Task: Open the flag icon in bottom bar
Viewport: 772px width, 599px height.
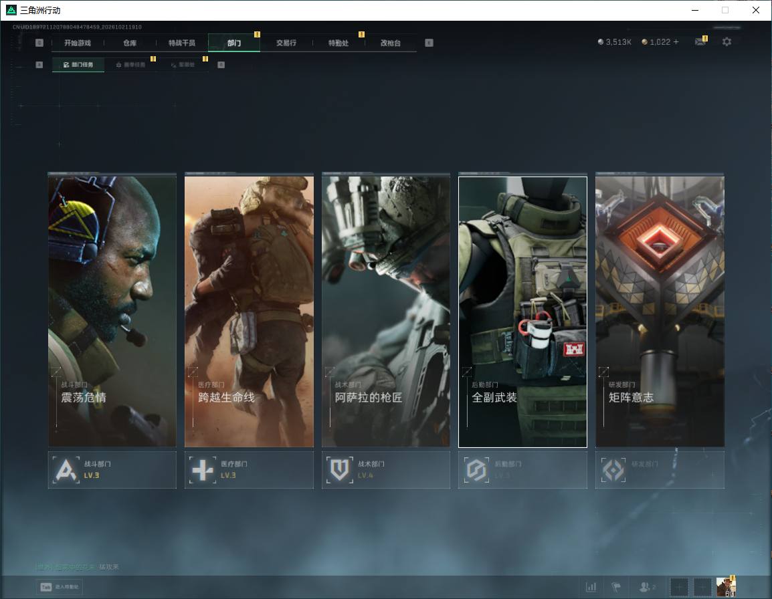Action: pos(616,587)
